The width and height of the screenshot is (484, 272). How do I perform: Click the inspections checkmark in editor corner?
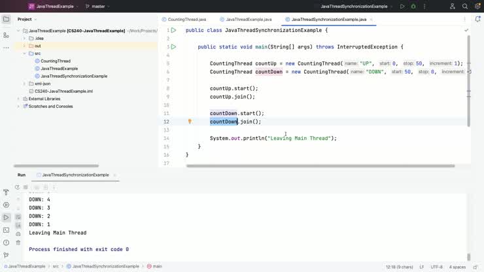(466, 30)
